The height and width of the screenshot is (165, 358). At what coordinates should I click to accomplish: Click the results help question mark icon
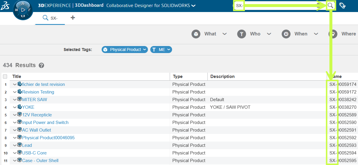42,65
